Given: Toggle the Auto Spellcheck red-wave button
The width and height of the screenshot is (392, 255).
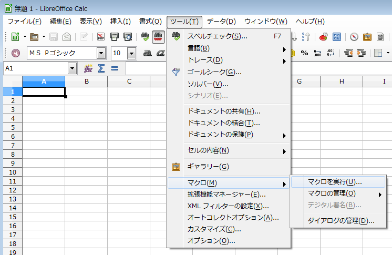Looking at the screenshot, I should [x=158, y=37].
